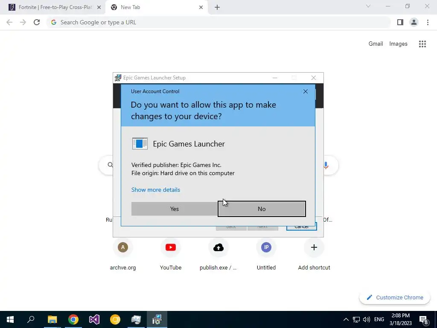437x328 pixels.
Task: Click the ENG language indicator
Action: (379, 319)
